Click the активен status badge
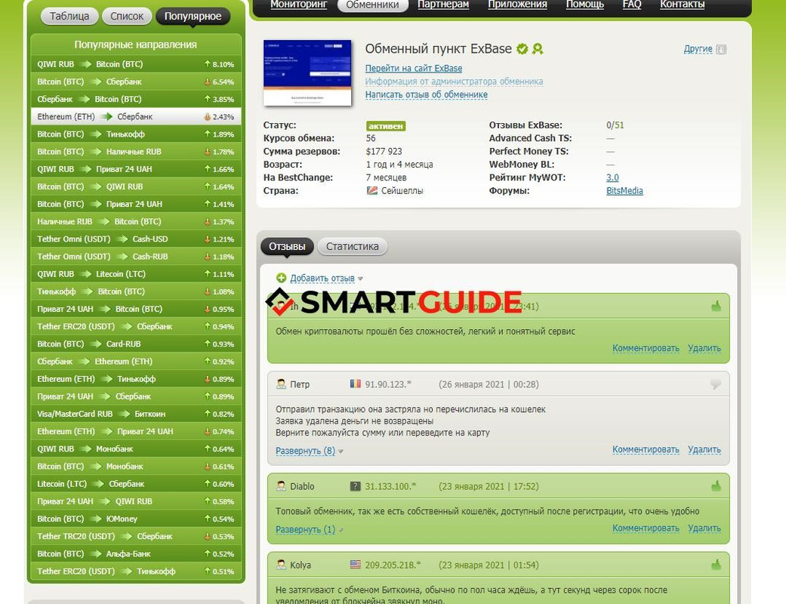The width and height of the screenshot is (786, 604). pyautogui.click(x=386, y=126)
